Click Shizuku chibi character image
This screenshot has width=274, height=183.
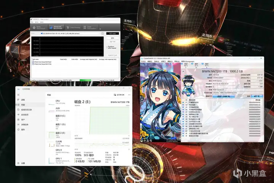pyautogui.click(x=188, y=85)
